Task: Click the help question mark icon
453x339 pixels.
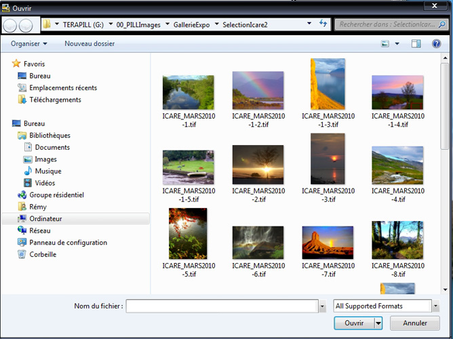Action: (x=435, y=44)
